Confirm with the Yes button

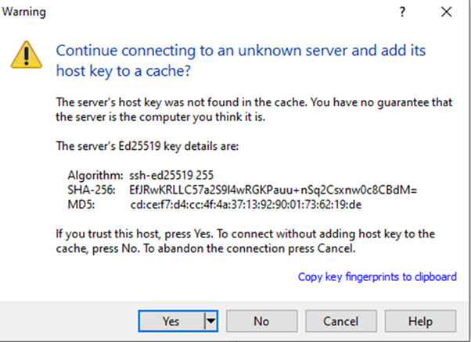click(171, 322)
